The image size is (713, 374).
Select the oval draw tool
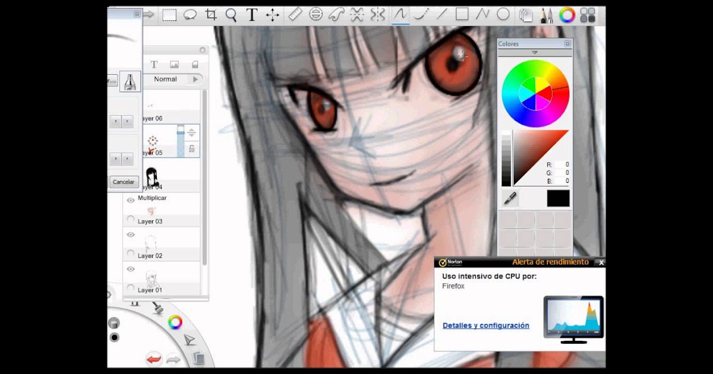pyautogui.click(x=503, y=14)
